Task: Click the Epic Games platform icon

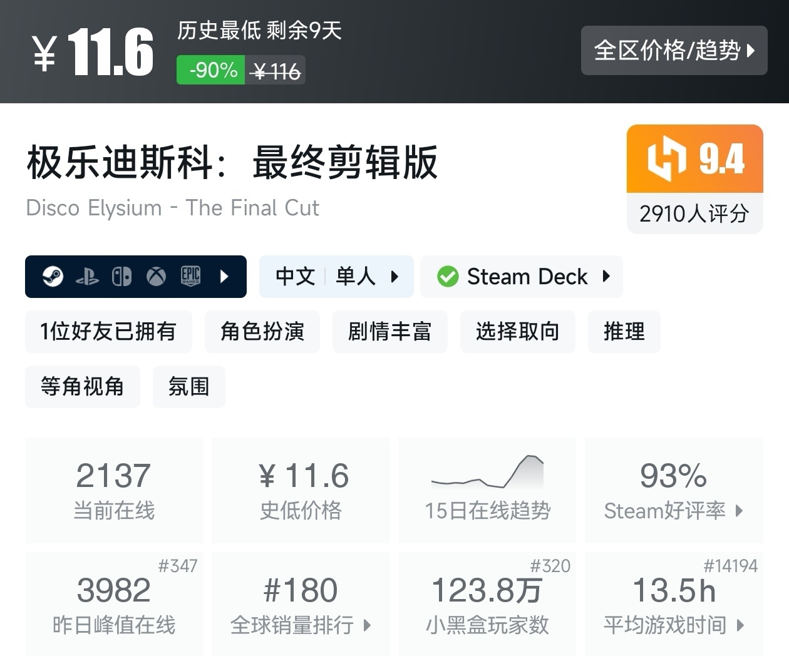Action: [x=190, y=276]
